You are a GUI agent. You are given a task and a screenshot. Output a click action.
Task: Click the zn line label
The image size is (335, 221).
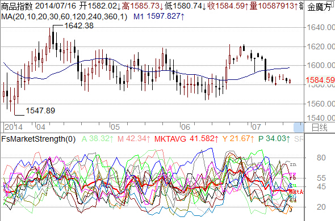pos(293,164)
